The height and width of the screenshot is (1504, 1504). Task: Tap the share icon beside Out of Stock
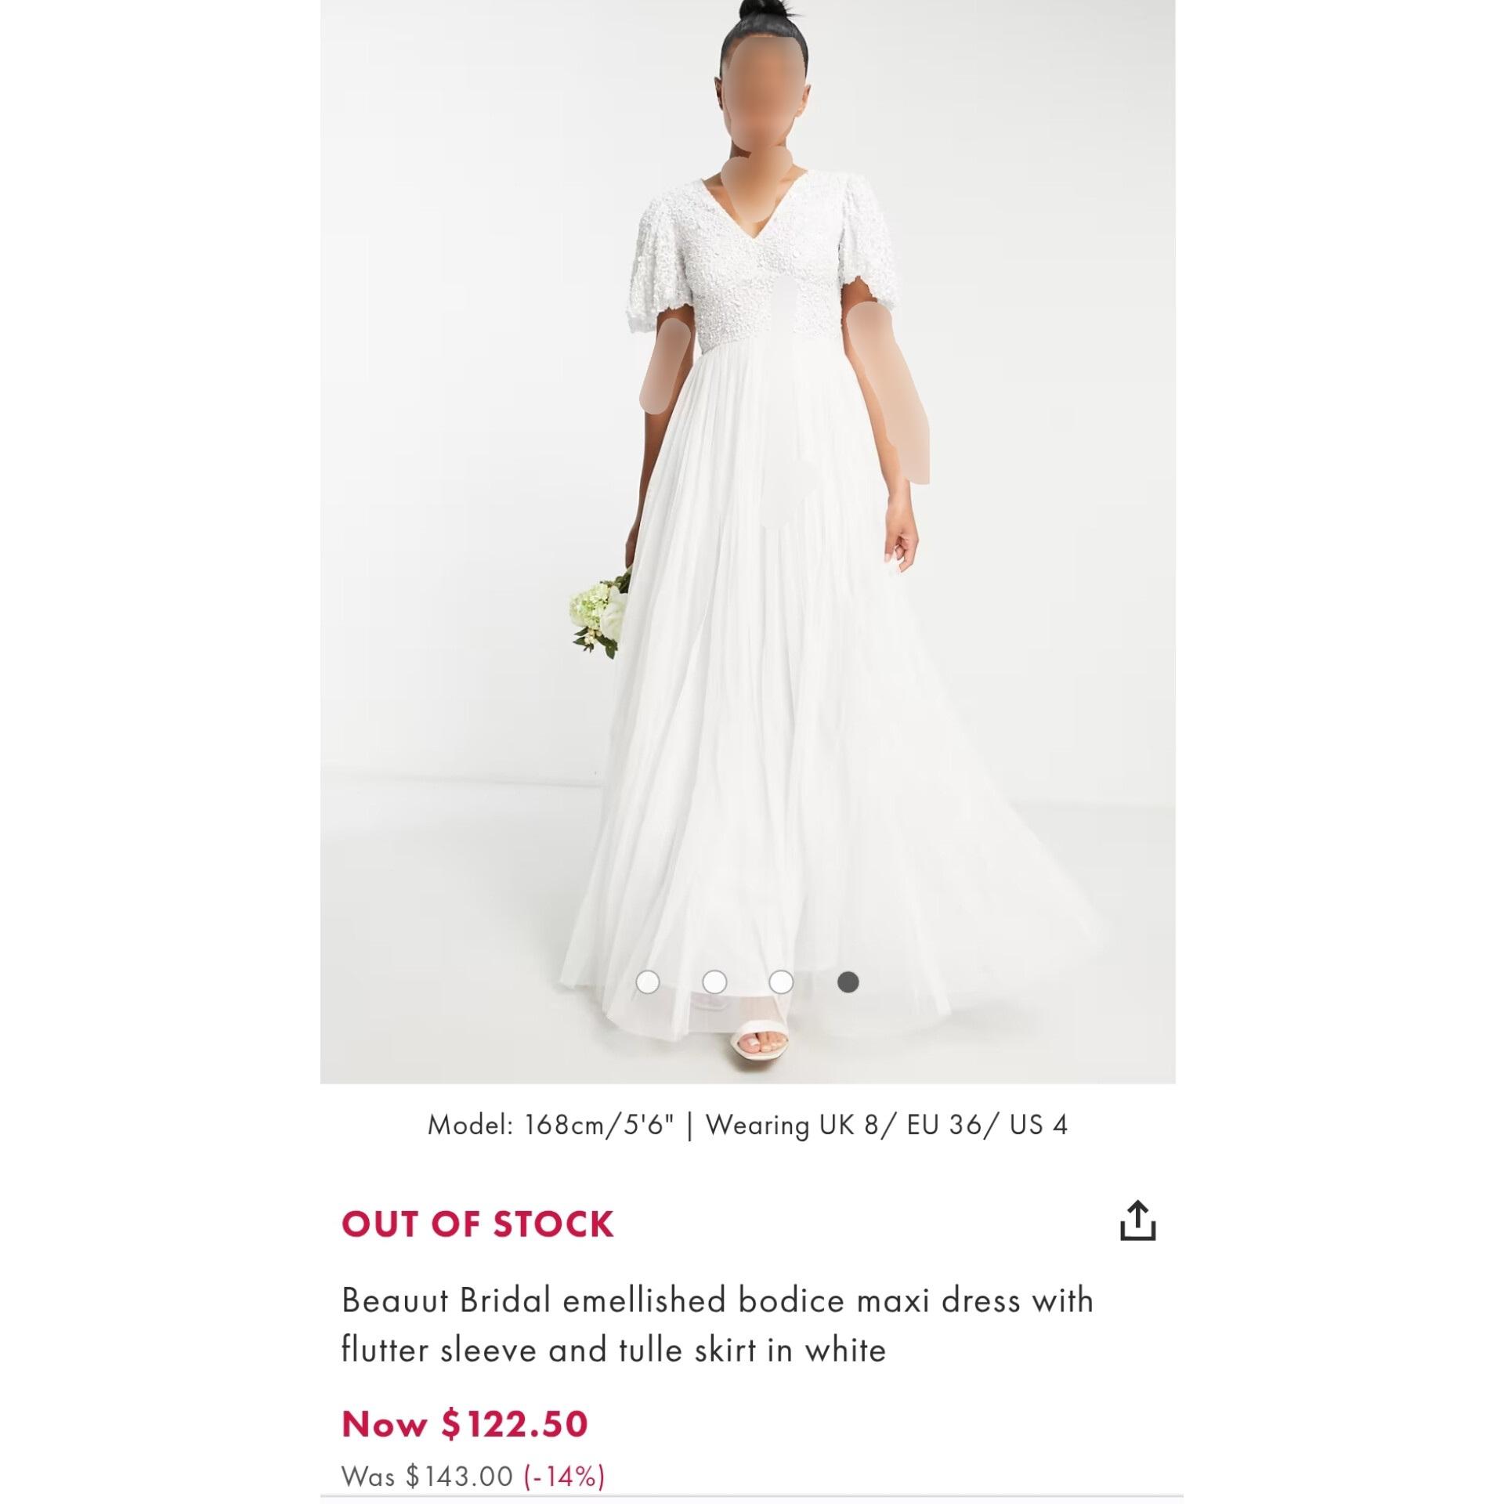coord(1137,1220)
